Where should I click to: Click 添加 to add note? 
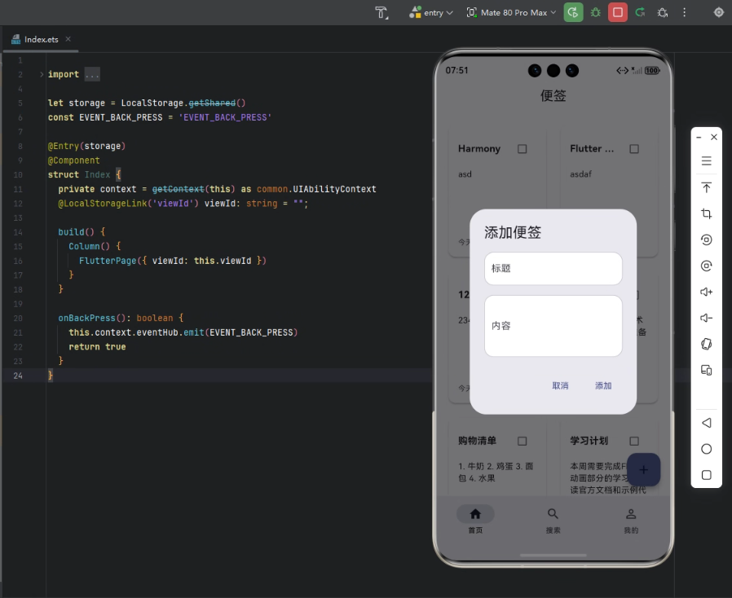point(603,385)
